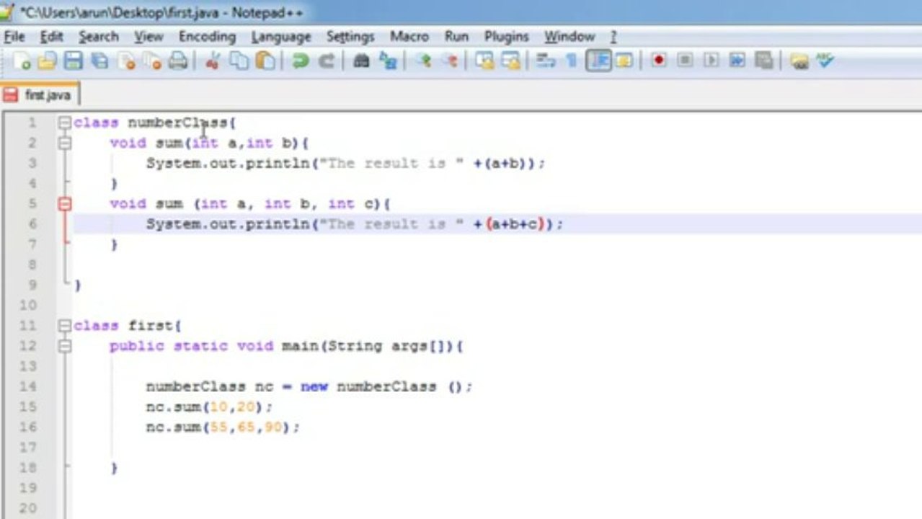
Task: Click the Close document toolbar icon
Action: coord(126,61)
